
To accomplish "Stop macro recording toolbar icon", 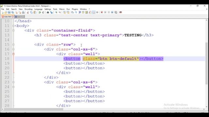I will tap(105, 12).
